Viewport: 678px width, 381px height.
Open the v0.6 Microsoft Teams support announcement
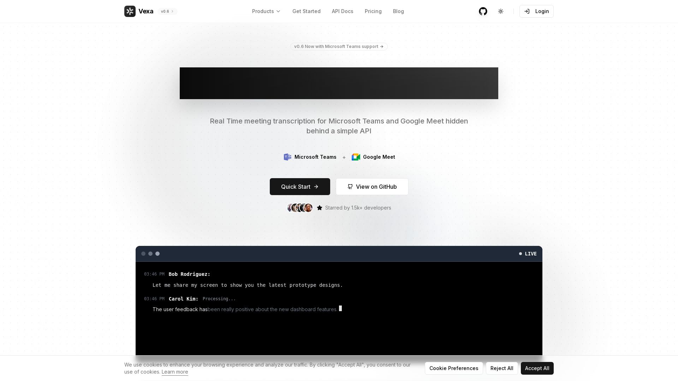click(339, 47)
